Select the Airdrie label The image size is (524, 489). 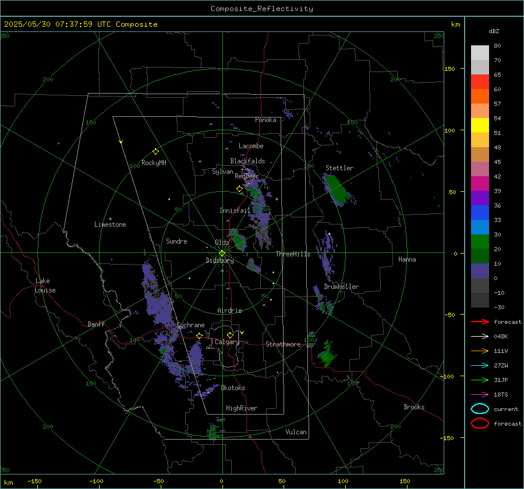[229, 310]
